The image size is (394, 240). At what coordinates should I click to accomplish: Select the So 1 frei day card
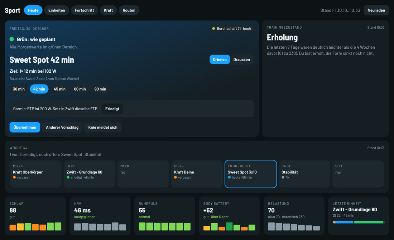point(358,174)
